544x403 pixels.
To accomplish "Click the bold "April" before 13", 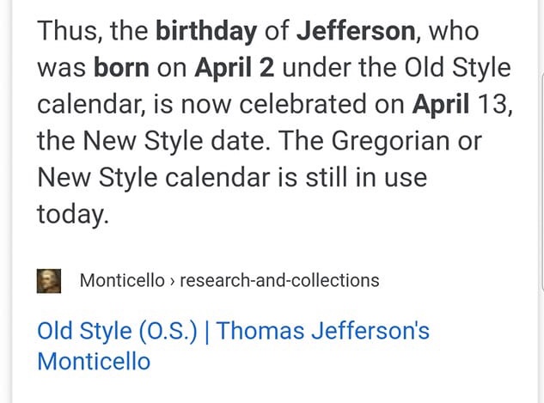I will click(x=441, y=104).
